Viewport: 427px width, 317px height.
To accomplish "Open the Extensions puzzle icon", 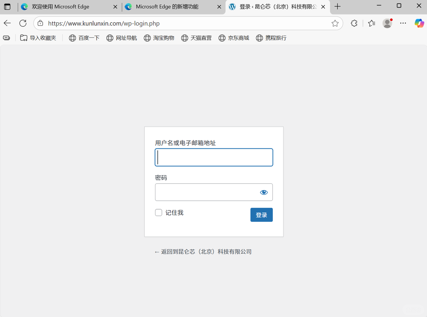I will (354, 23).
